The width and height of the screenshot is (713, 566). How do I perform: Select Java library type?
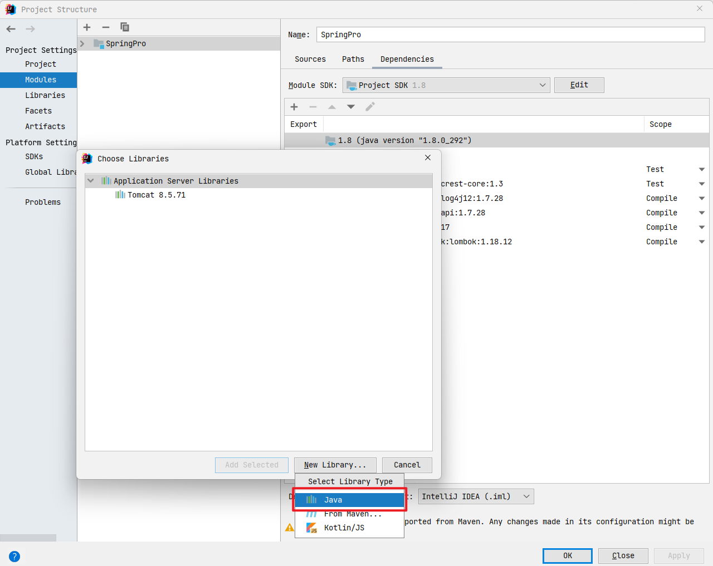(x=349, y=500)
